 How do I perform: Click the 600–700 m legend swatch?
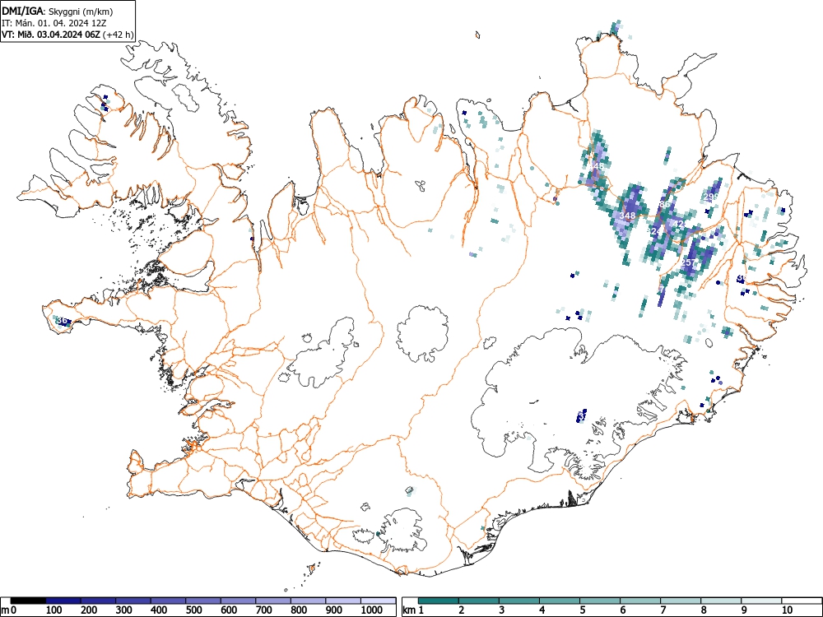pyautogui.click(x=239, y=601)
